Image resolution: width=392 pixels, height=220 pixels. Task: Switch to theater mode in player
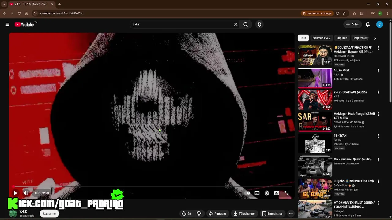pyautogui.click(x=277, y=193)
